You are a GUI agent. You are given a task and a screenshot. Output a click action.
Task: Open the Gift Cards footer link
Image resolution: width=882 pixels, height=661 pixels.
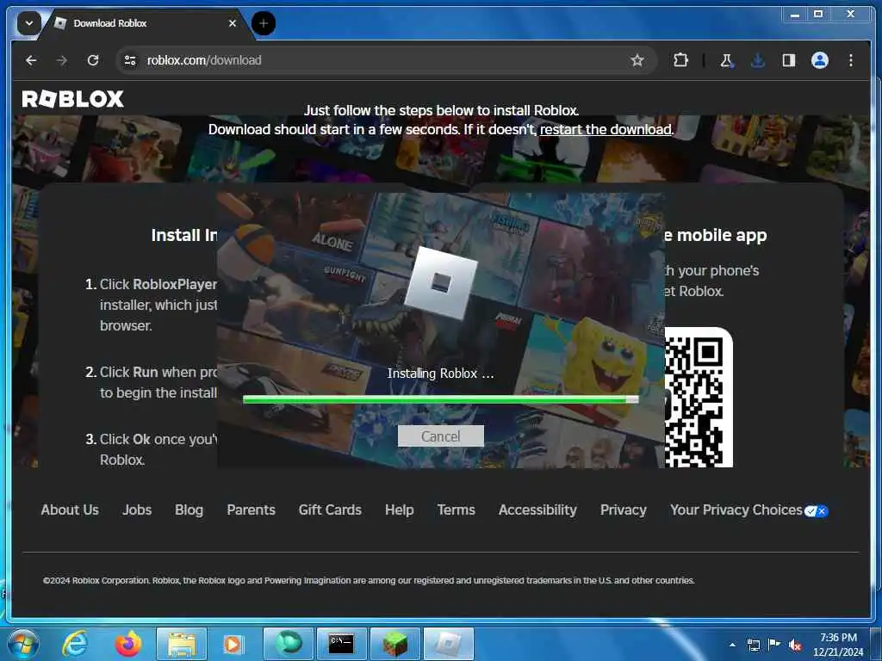(x=330, y=510)
